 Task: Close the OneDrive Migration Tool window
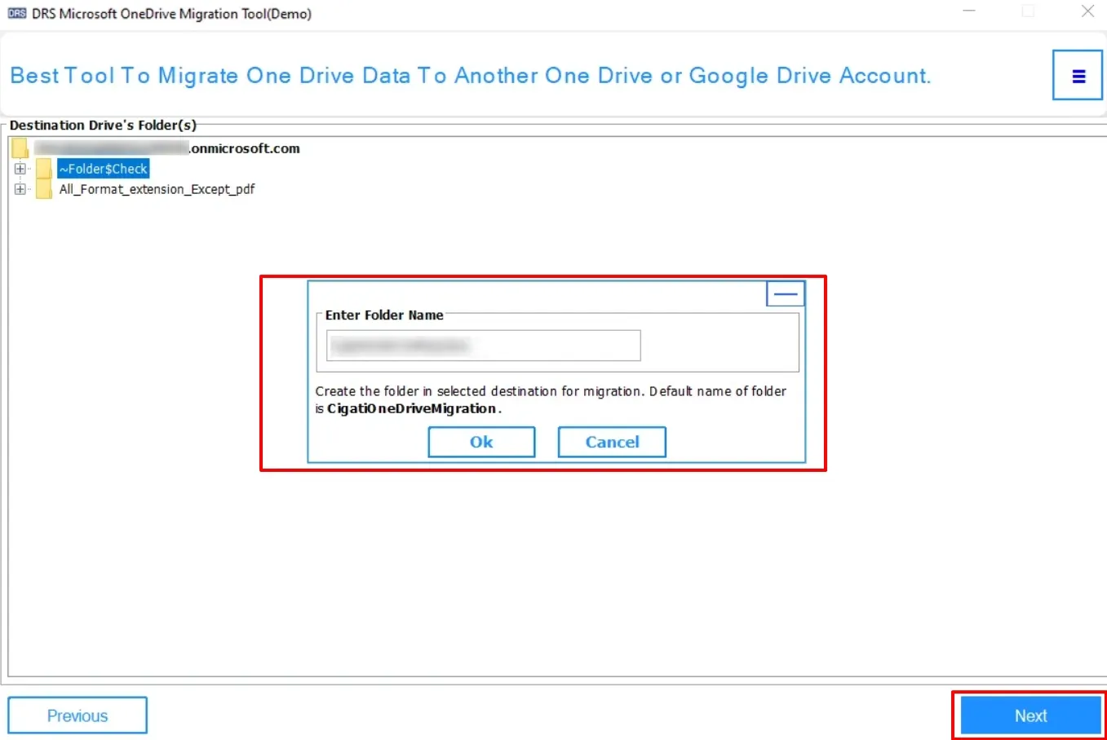(x=1087, y=11)
